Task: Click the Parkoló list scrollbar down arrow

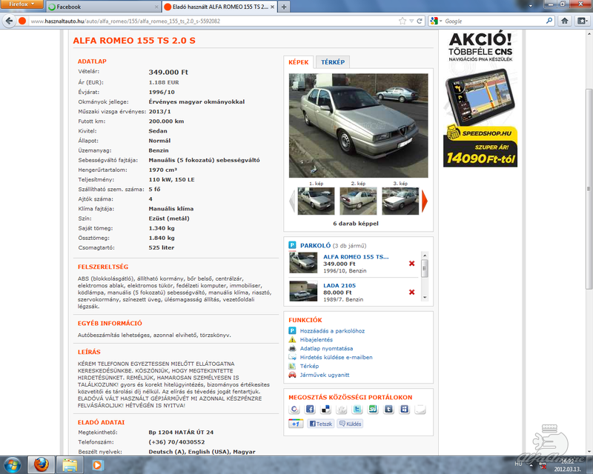Action: pyautogui.click(x=425, y=297)
